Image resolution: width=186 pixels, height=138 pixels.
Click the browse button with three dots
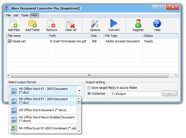(169, 94)
